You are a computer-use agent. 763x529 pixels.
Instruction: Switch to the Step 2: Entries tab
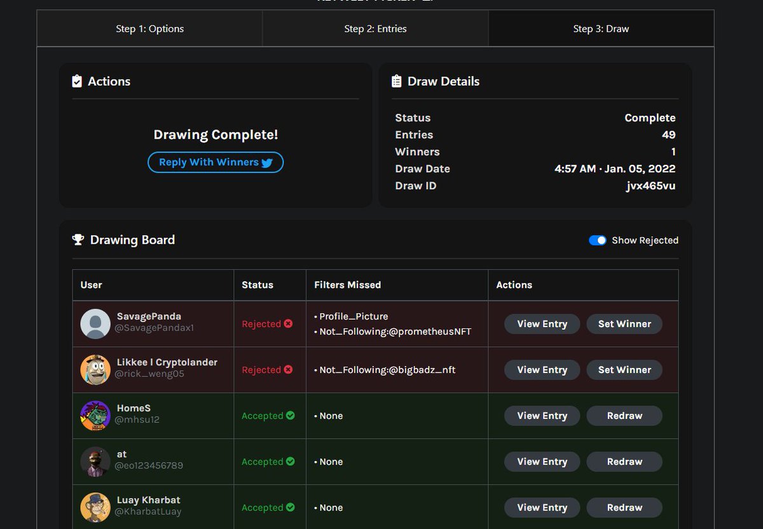[x=375, y=29]
